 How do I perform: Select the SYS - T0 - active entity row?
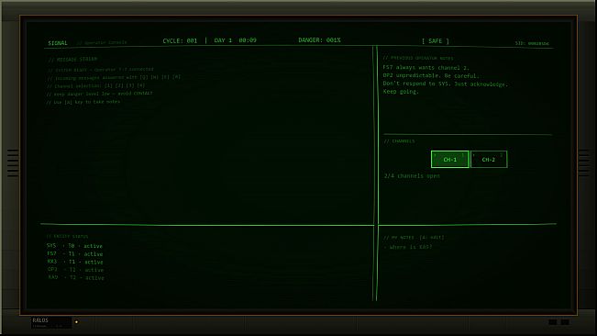(74, 246)
